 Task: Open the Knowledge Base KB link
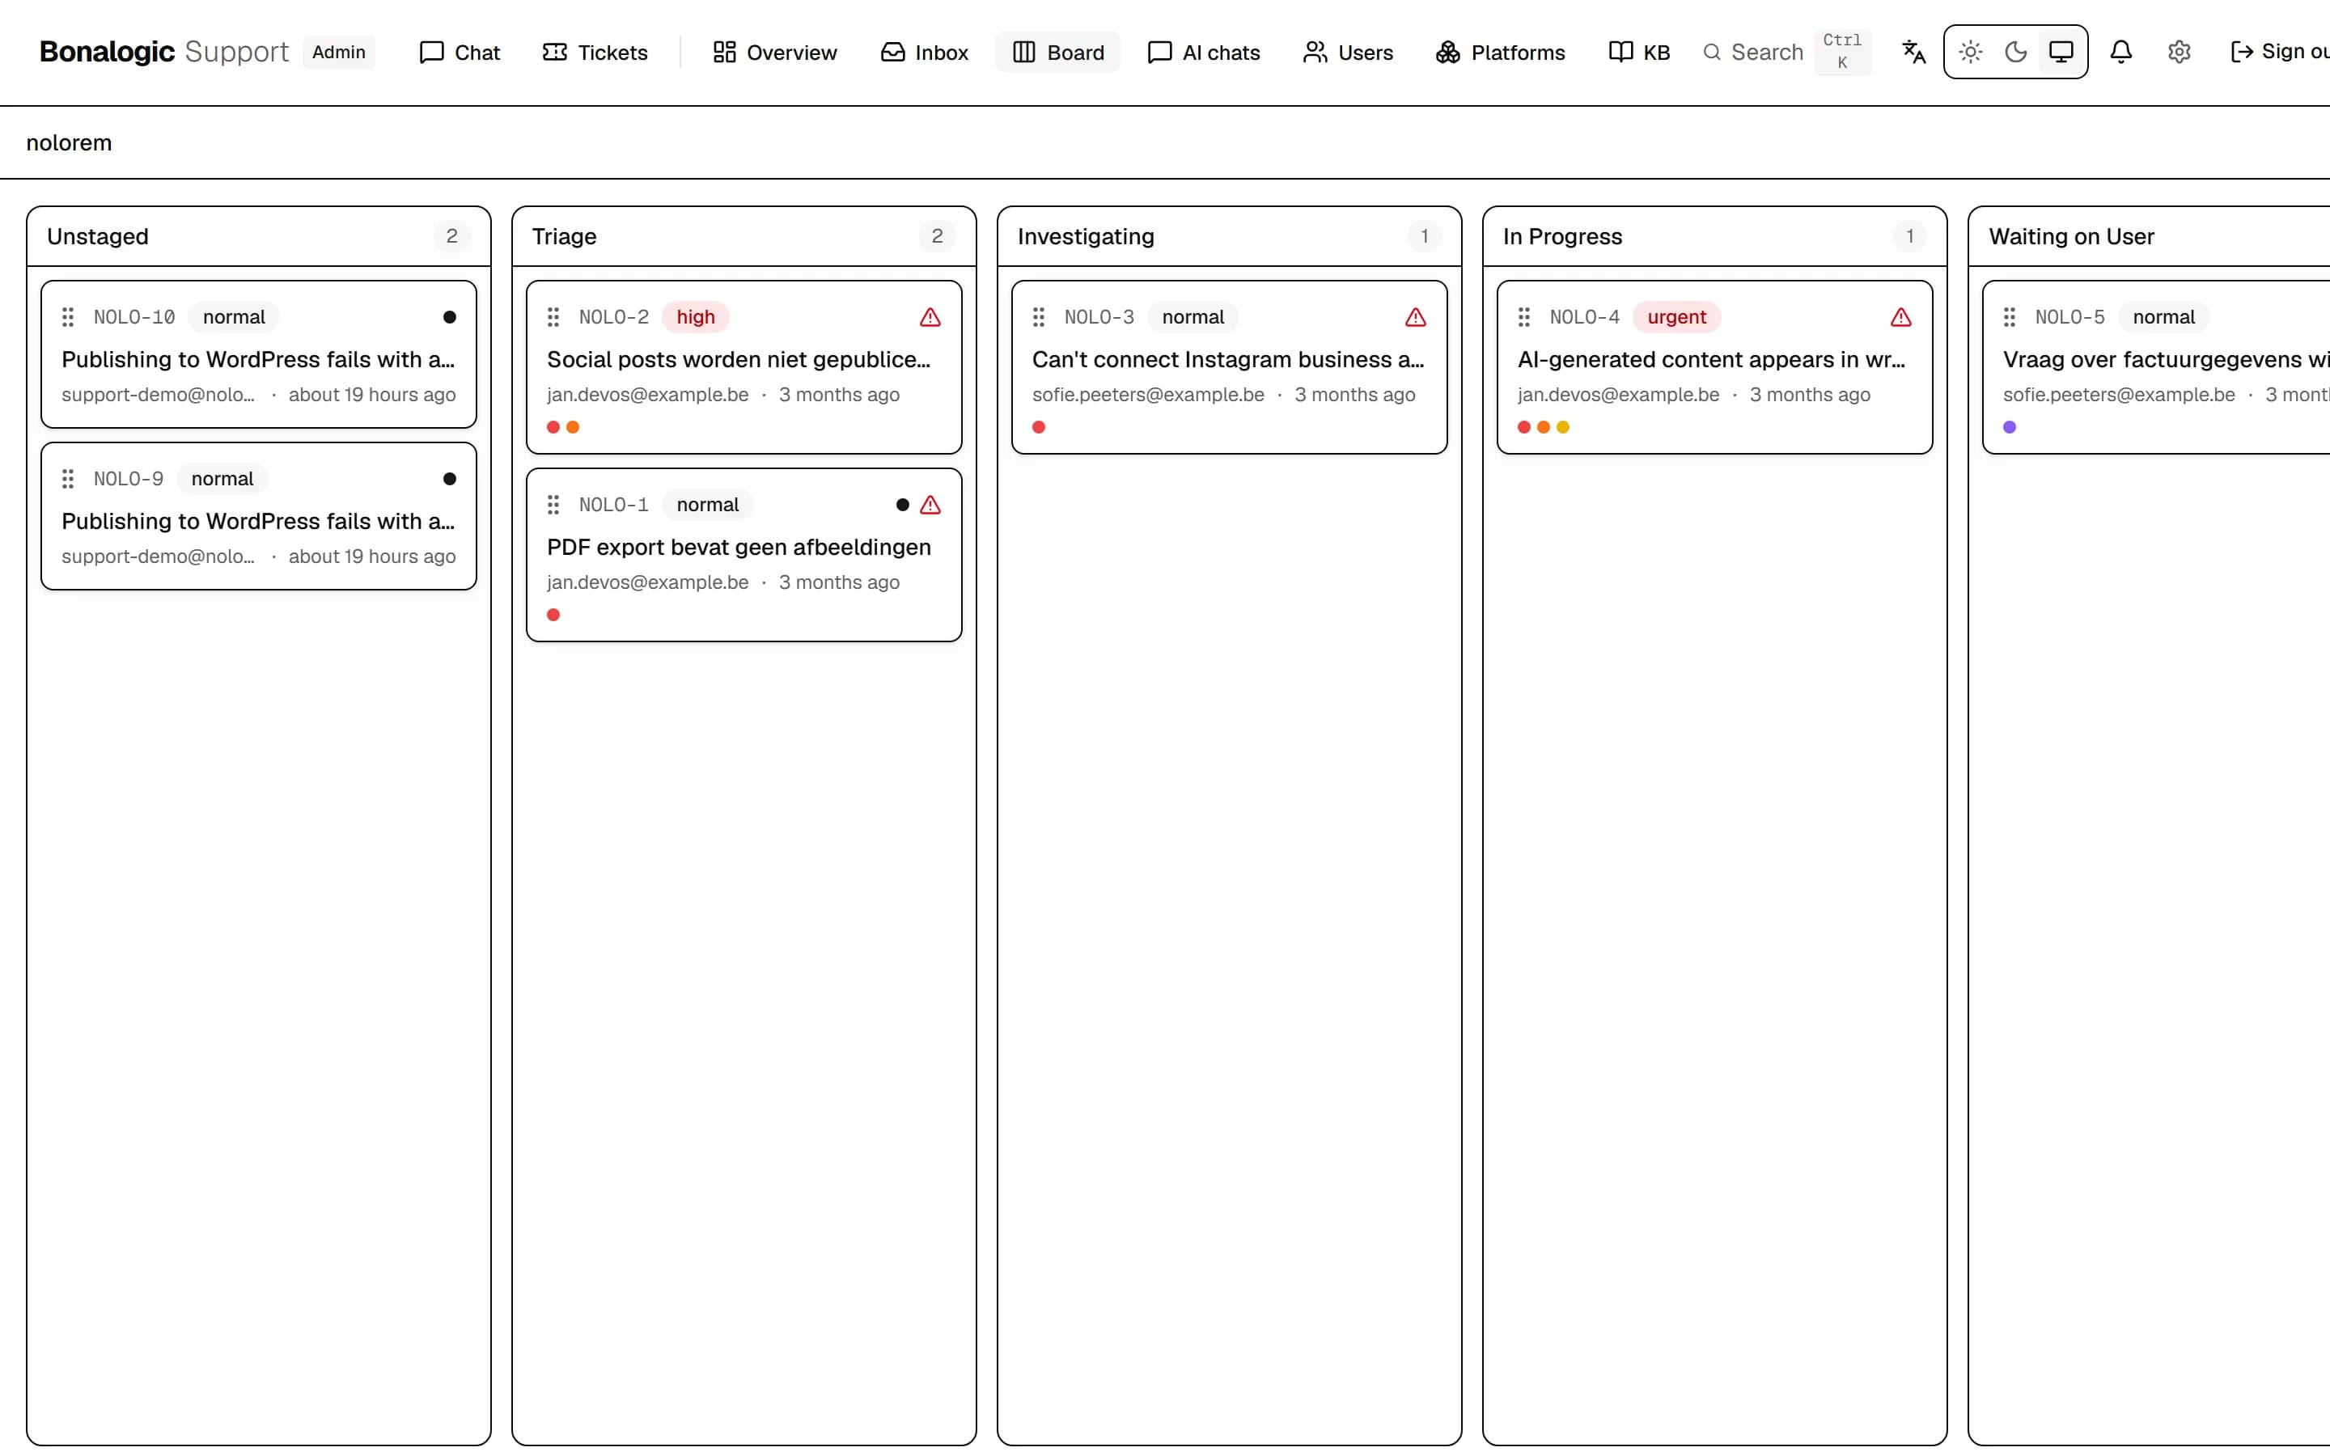[x=1639, y=52]
